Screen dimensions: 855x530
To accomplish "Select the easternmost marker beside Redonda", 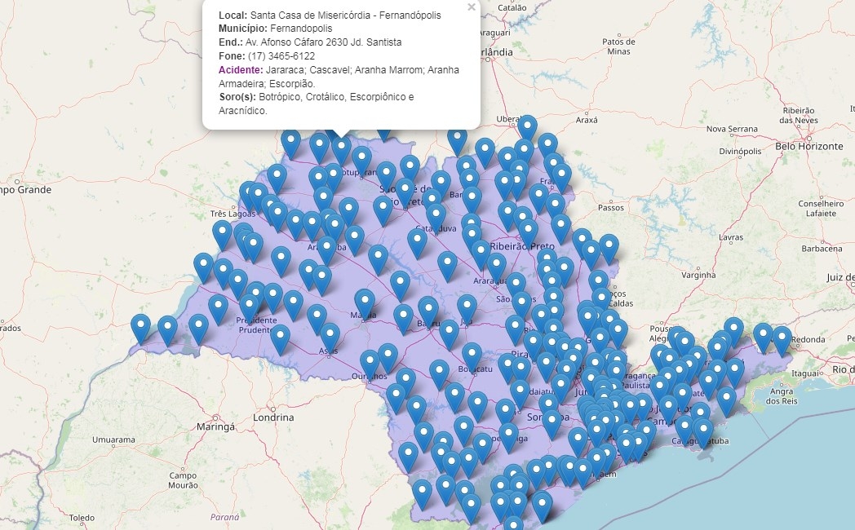I will pos(782,339).
